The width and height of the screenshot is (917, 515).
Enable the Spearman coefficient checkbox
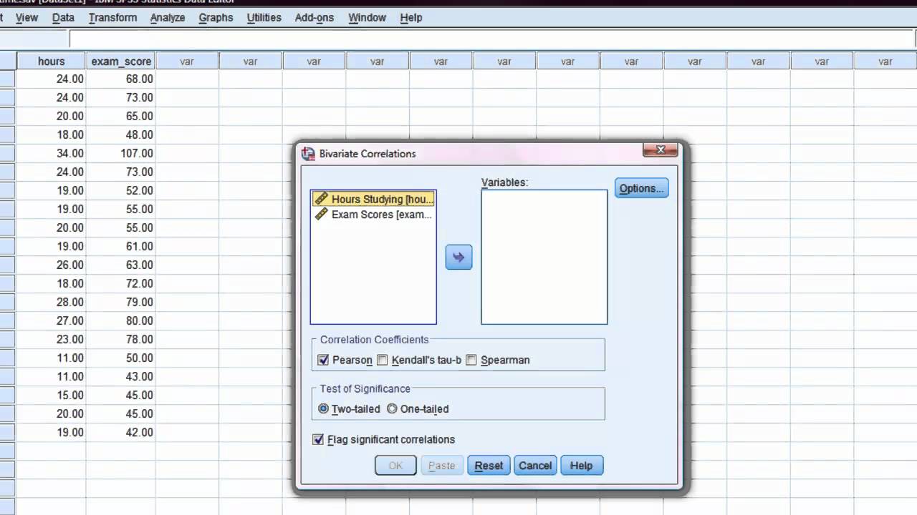[x=471, y=360]
